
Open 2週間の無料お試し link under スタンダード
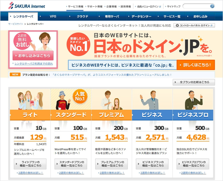coord(71,173)
